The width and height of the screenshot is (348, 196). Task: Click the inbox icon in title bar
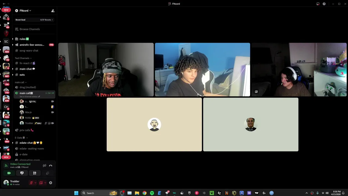(x=318, y=4)
